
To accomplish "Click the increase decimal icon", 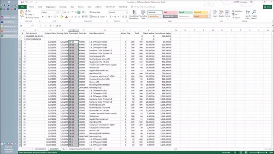I will tap(122, 17).
